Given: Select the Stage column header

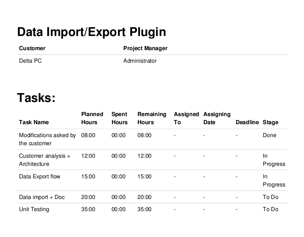Looking at the screenshot, I should point(270,123).
